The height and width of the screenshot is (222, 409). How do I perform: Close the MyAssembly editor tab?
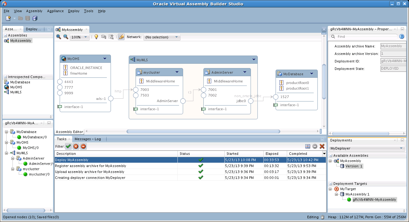[86, 30]
